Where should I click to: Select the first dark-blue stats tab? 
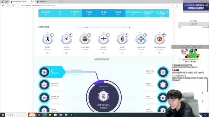point(89,13)
